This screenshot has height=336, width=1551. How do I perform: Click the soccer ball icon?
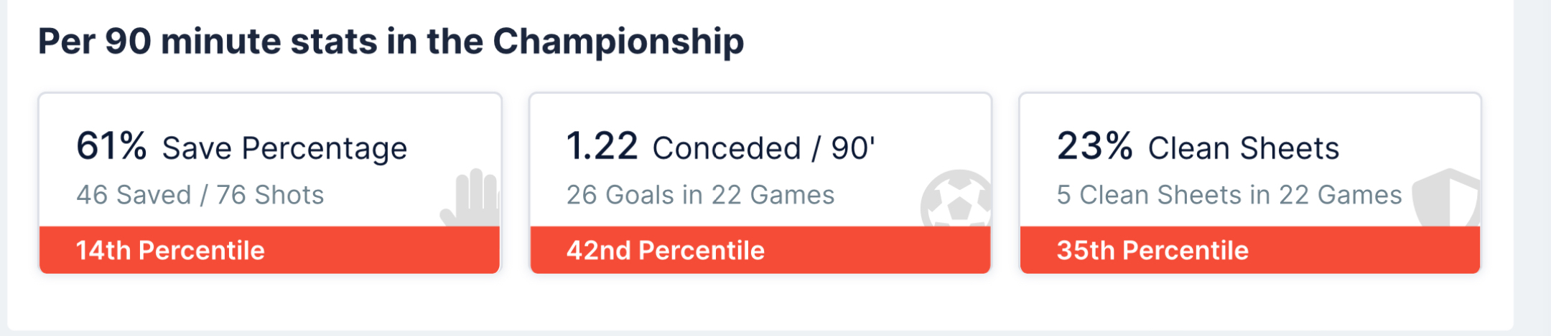tap(956, 200)
